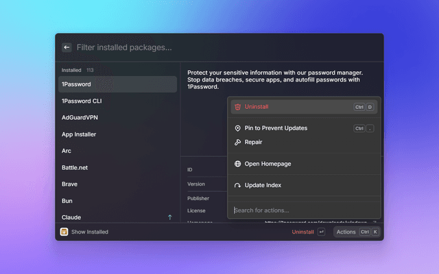This screenshot has height=274, width=439.
Task: Click the Show Installed extension icon
Action: (64, 232)
